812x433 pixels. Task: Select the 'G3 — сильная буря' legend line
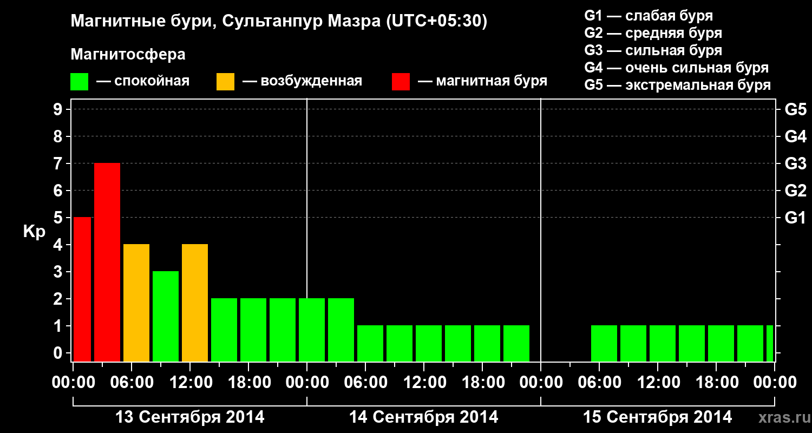click(653, 50)
